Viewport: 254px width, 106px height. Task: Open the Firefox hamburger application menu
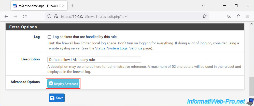(247, 16)
